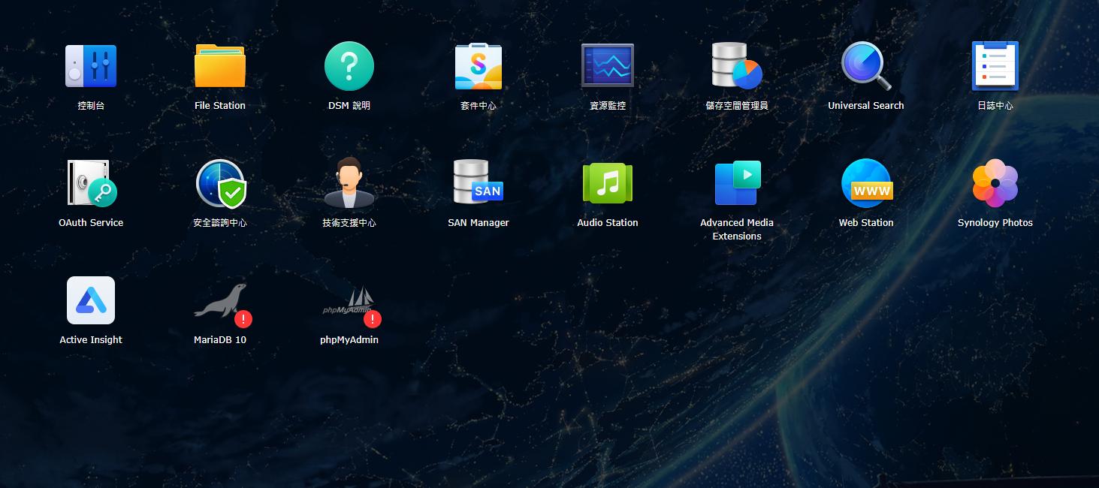This screenshot has height=488, width=1099.
Task: Click the 'SAN Manager' label text
Action: 479,223
